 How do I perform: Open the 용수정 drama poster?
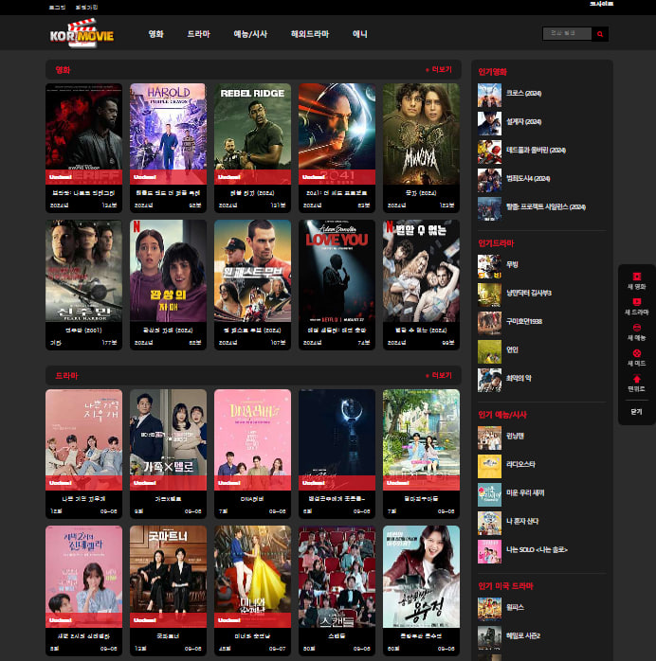pos(421,577)
